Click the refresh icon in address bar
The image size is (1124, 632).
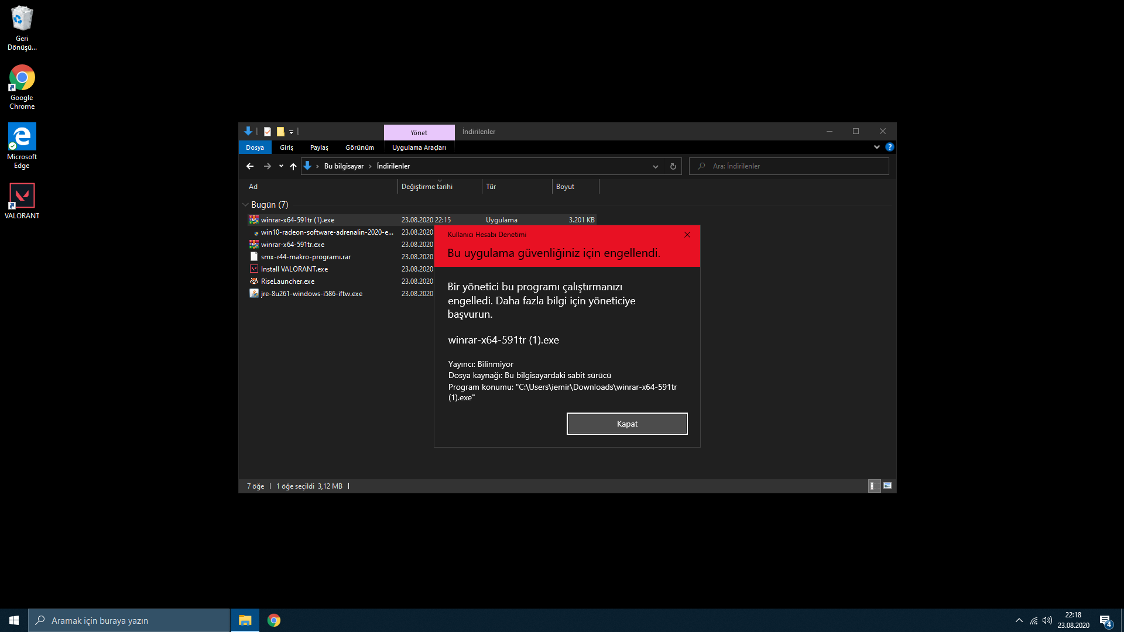coord(673,166)
